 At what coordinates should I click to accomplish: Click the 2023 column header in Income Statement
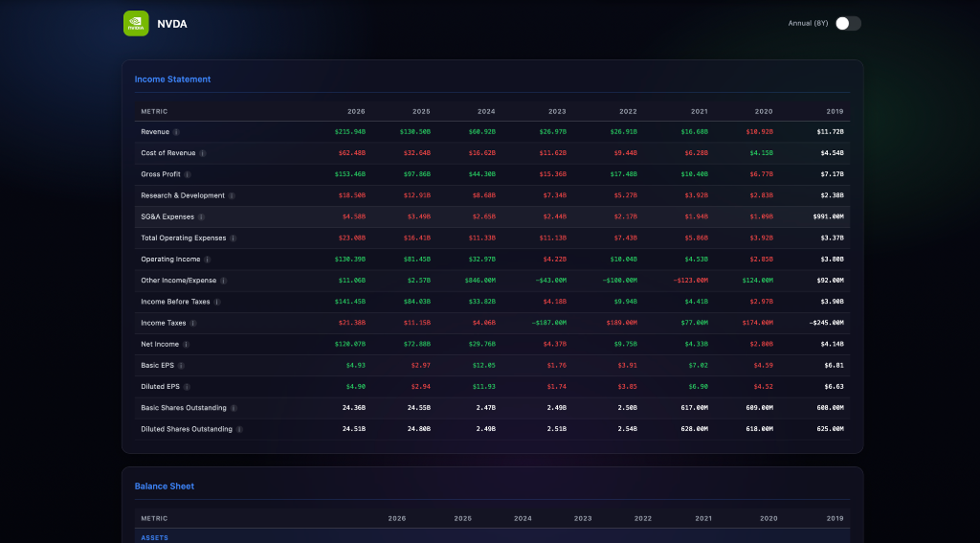click(557, 111)
